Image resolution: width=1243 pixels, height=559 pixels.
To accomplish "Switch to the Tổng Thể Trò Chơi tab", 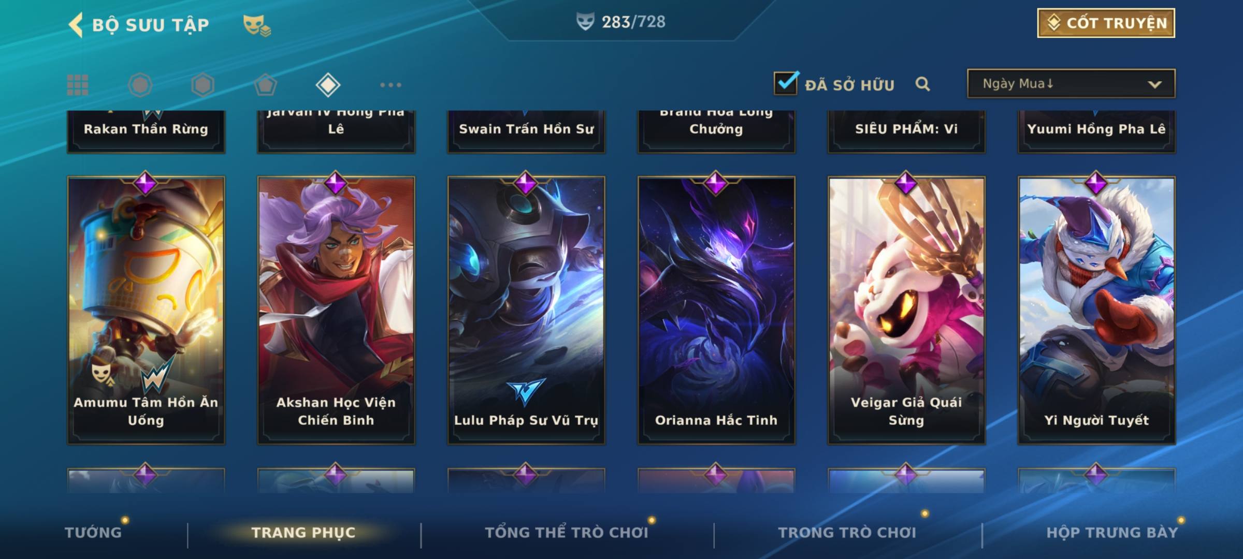I will (567, 532).
